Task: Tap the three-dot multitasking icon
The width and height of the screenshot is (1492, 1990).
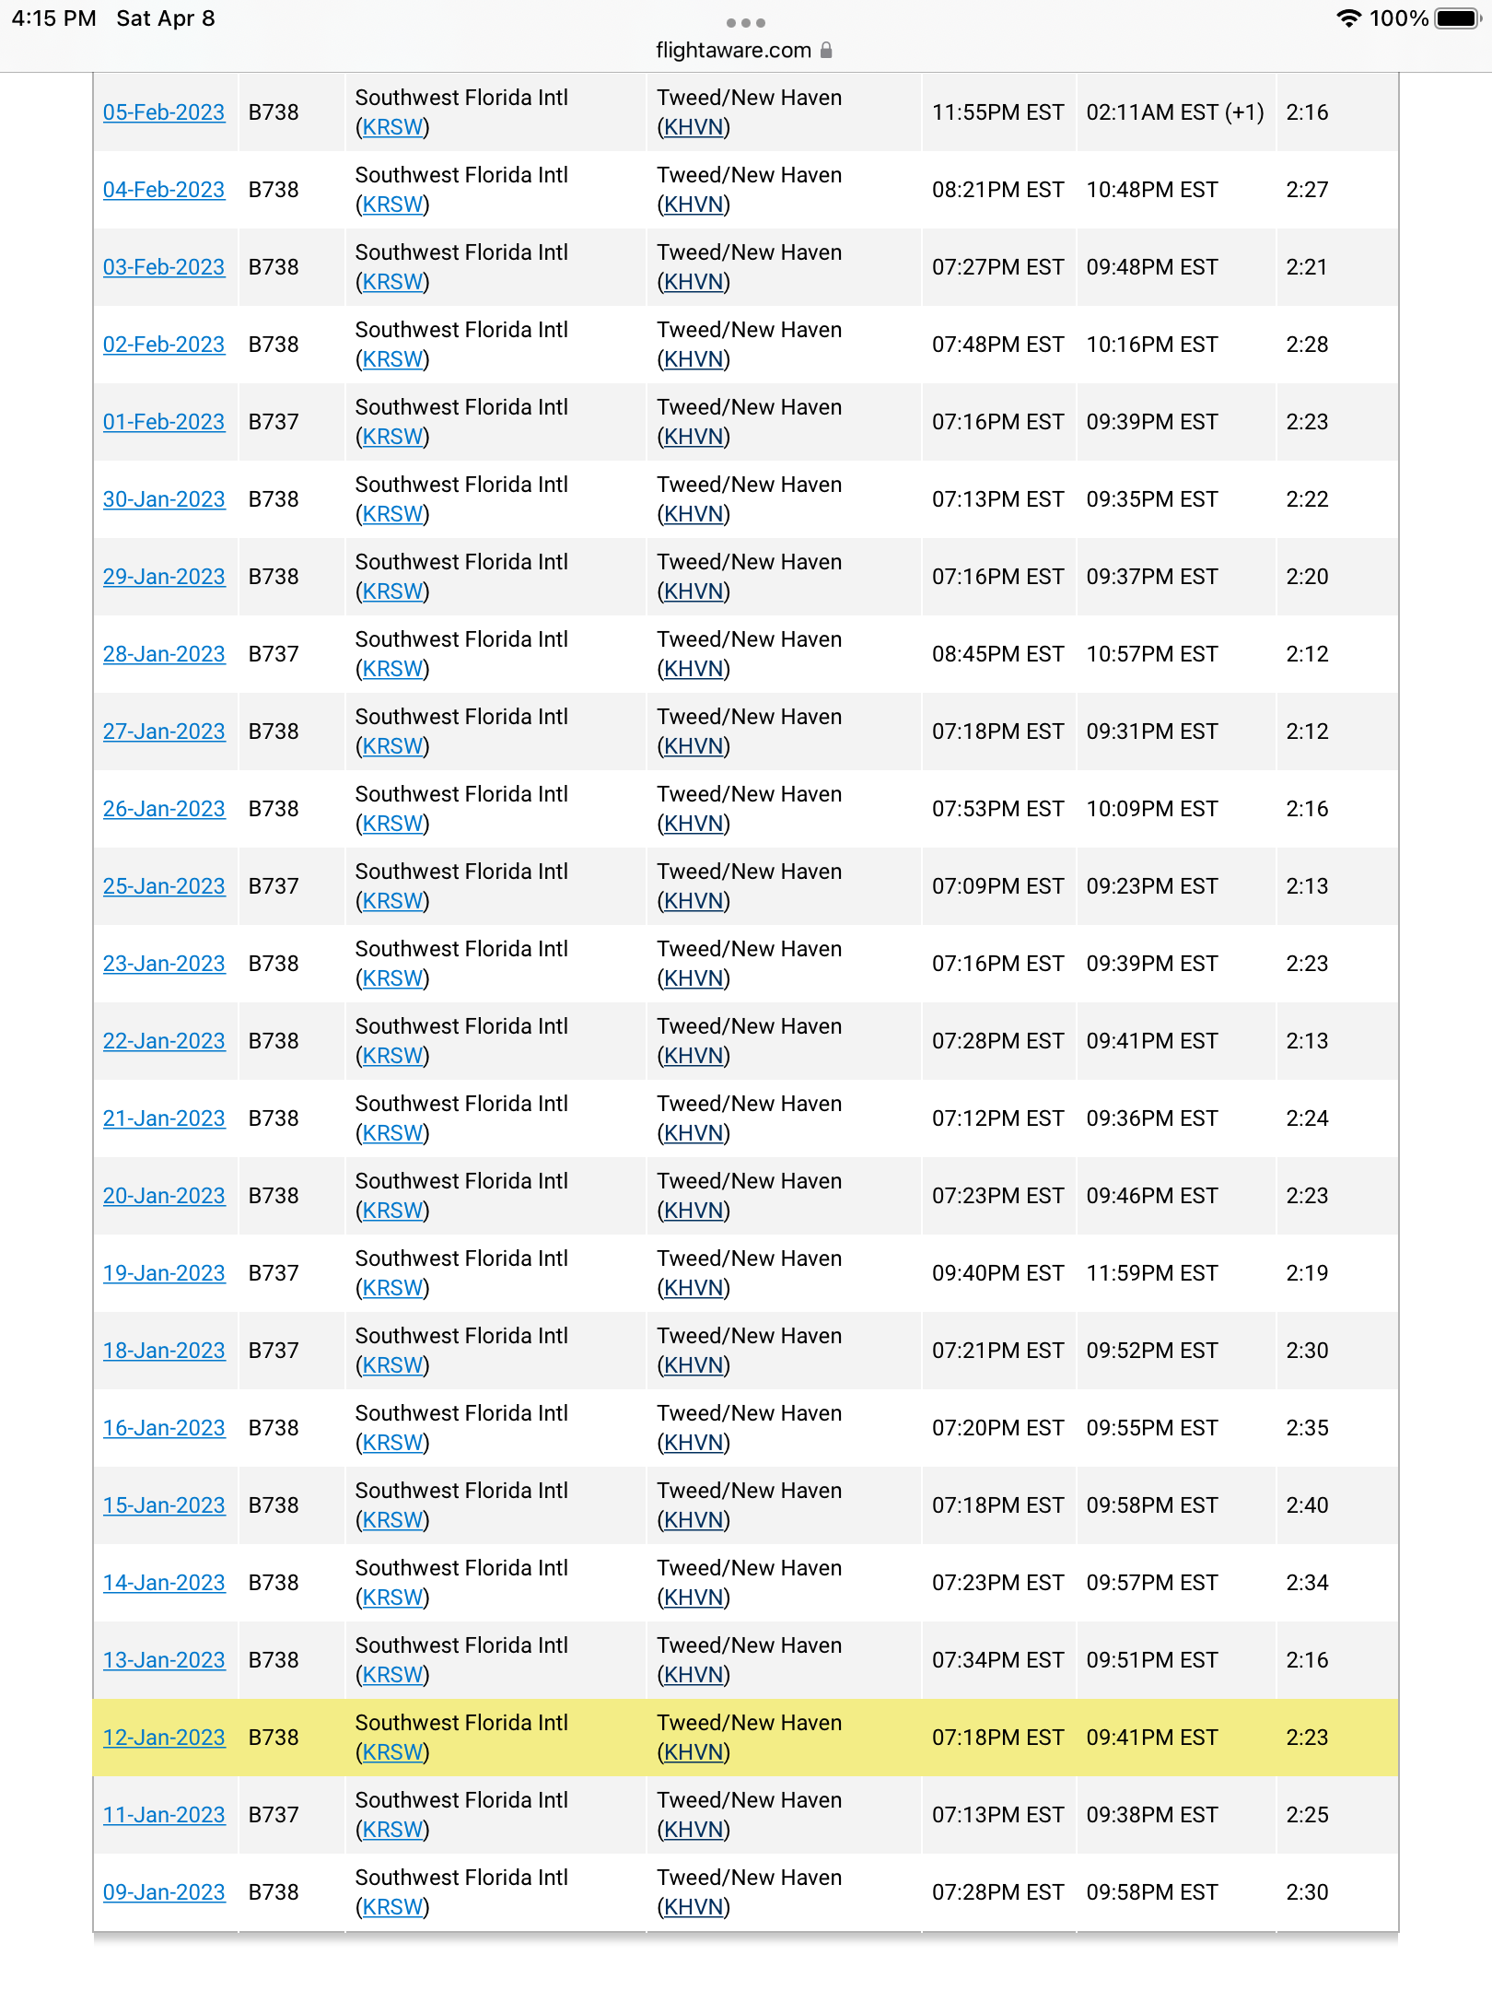Action: [x=745, y=23]
